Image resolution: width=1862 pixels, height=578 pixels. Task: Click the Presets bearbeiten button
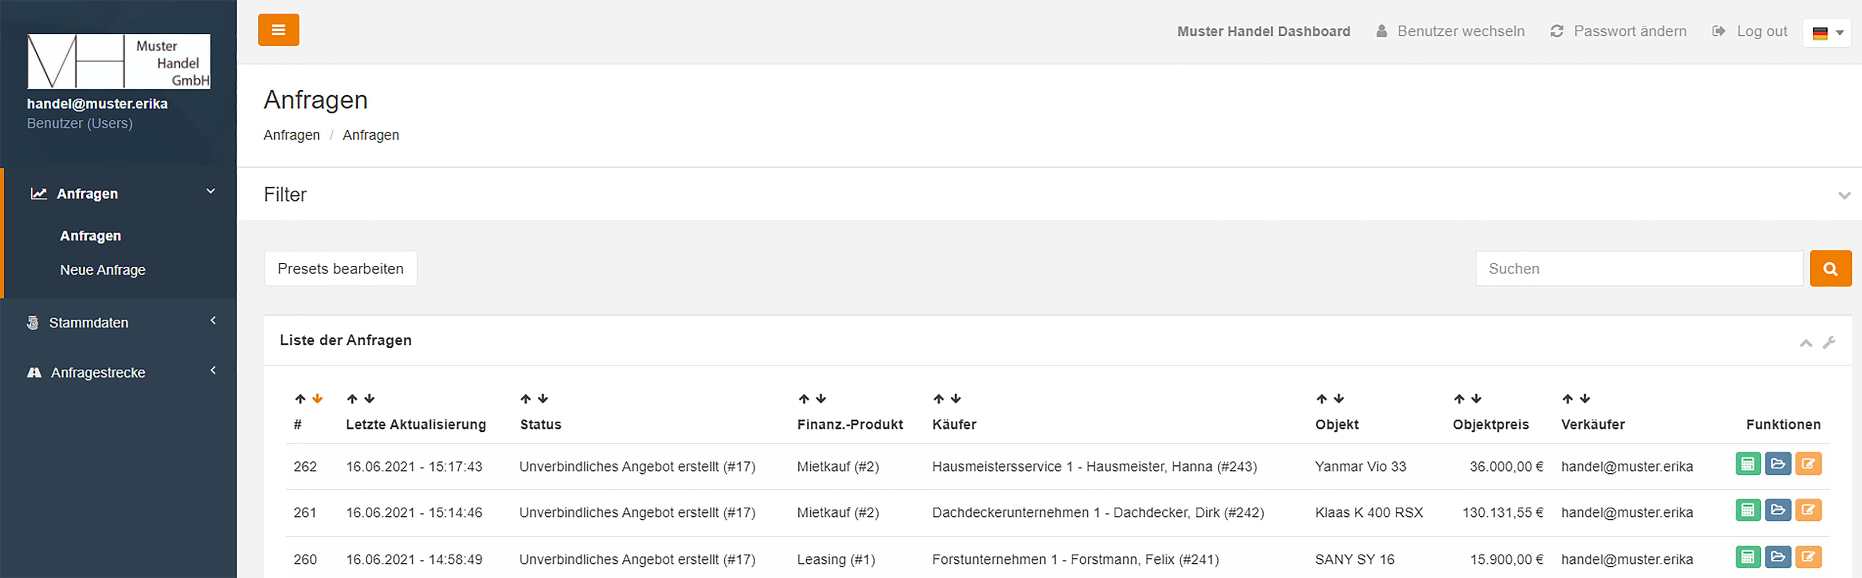pos(340,268)
